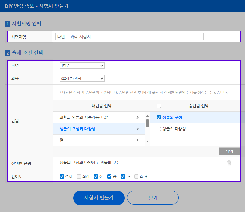Check the 생물의 다양성 checkbox
This screenshot has width=245, height=212.
click(x=159, y=129)
